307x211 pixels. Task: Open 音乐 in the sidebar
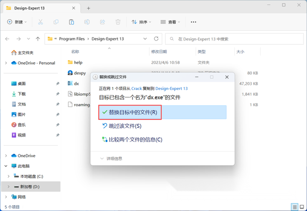click(18, 124)
